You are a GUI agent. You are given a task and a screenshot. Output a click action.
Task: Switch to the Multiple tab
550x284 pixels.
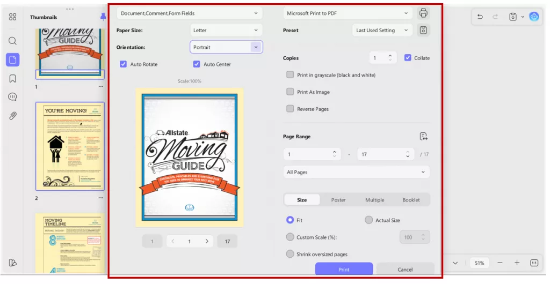click(x=374, y=200)
